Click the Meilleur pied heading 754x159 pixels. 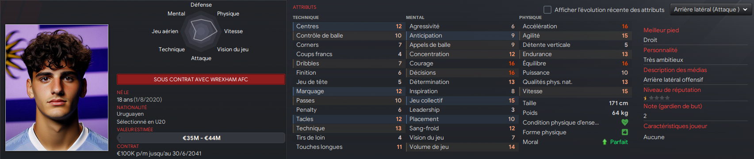point(661,30)
